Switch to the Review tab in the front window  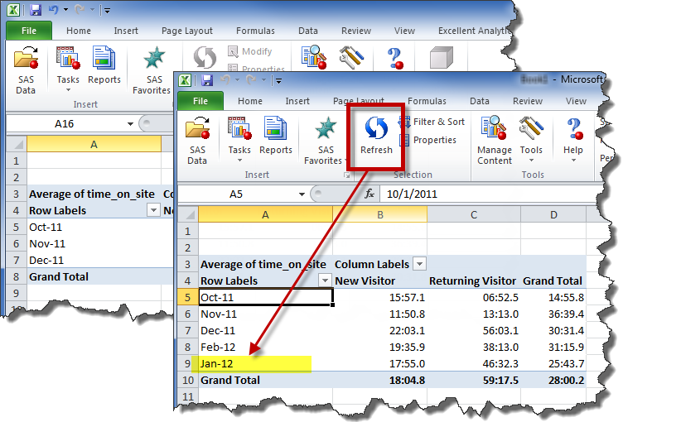[527, 102]
